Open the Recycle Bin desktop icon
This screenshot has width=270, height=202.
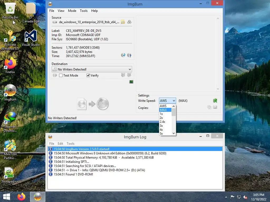10,11
